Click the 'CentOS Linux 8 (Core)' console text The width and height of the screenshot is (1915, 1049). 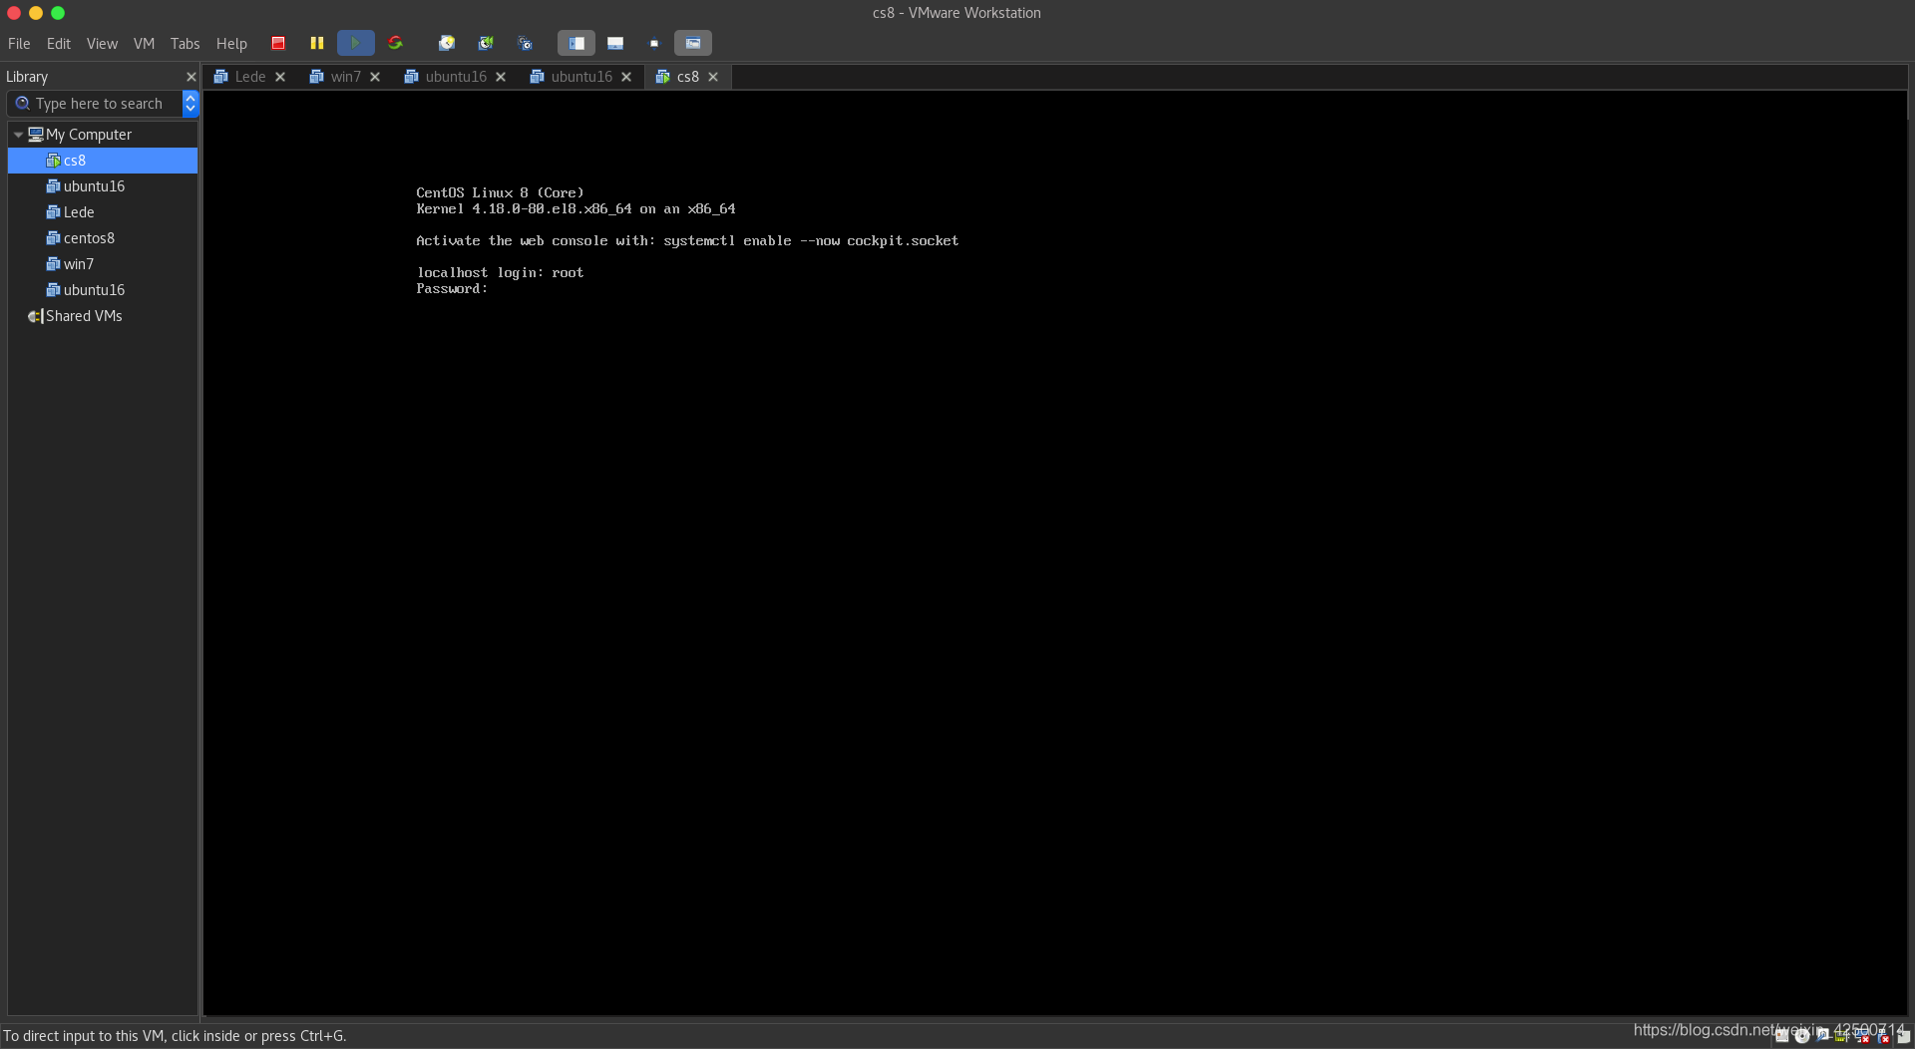(500, 193)
